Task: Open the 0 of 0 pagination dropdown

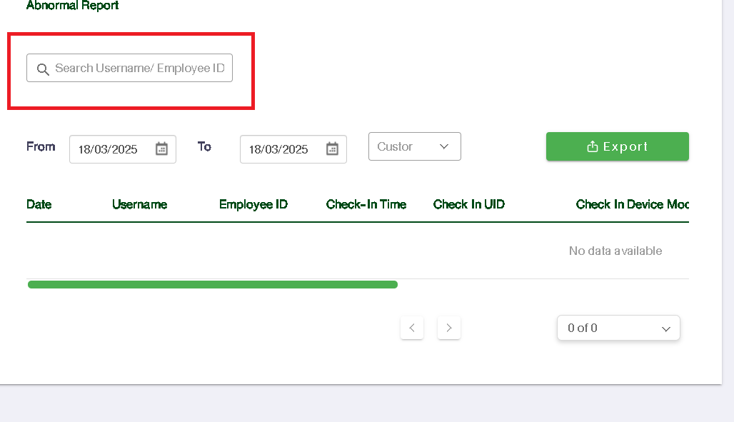Action: 618,328
